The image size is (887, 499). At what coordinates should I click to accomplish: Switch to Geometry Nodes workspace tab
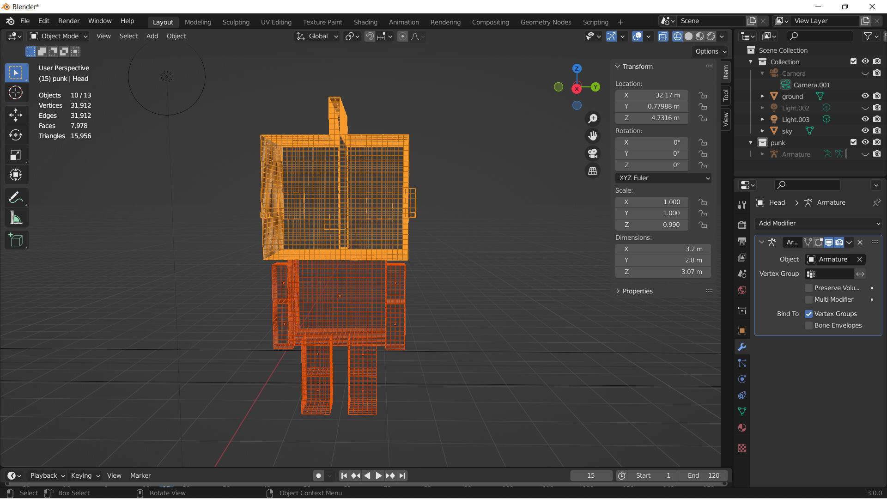click(x=546, y=22)
